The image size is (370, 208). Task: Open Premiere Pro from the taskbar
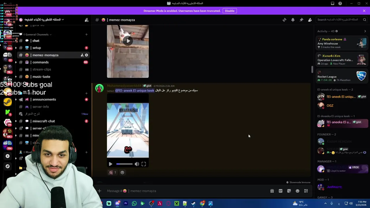coord(126,203)
